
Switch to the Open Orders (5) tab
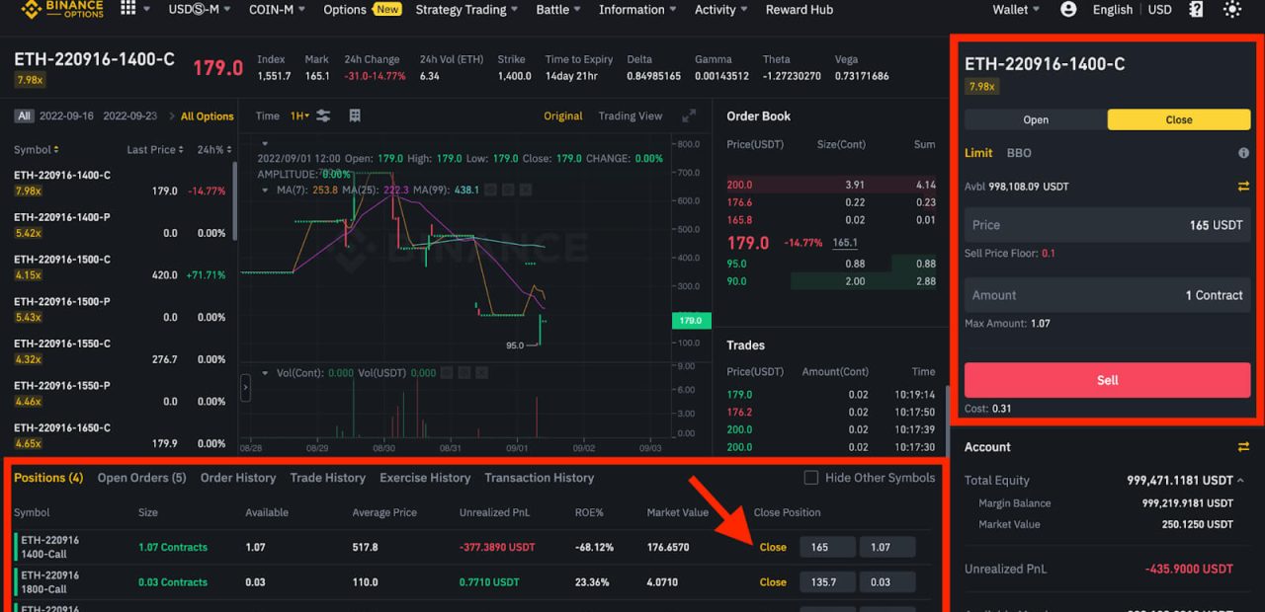[x=141, y=477]
